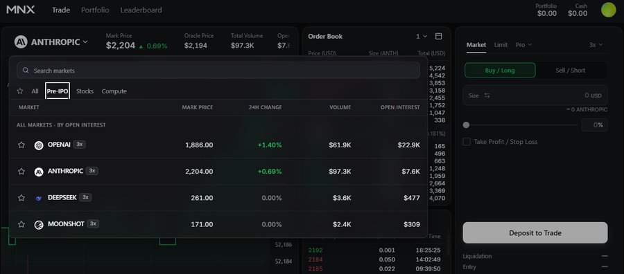624x274 pixels.
Task: Select the All markets filter tab
Action: [x=35, y=91]
